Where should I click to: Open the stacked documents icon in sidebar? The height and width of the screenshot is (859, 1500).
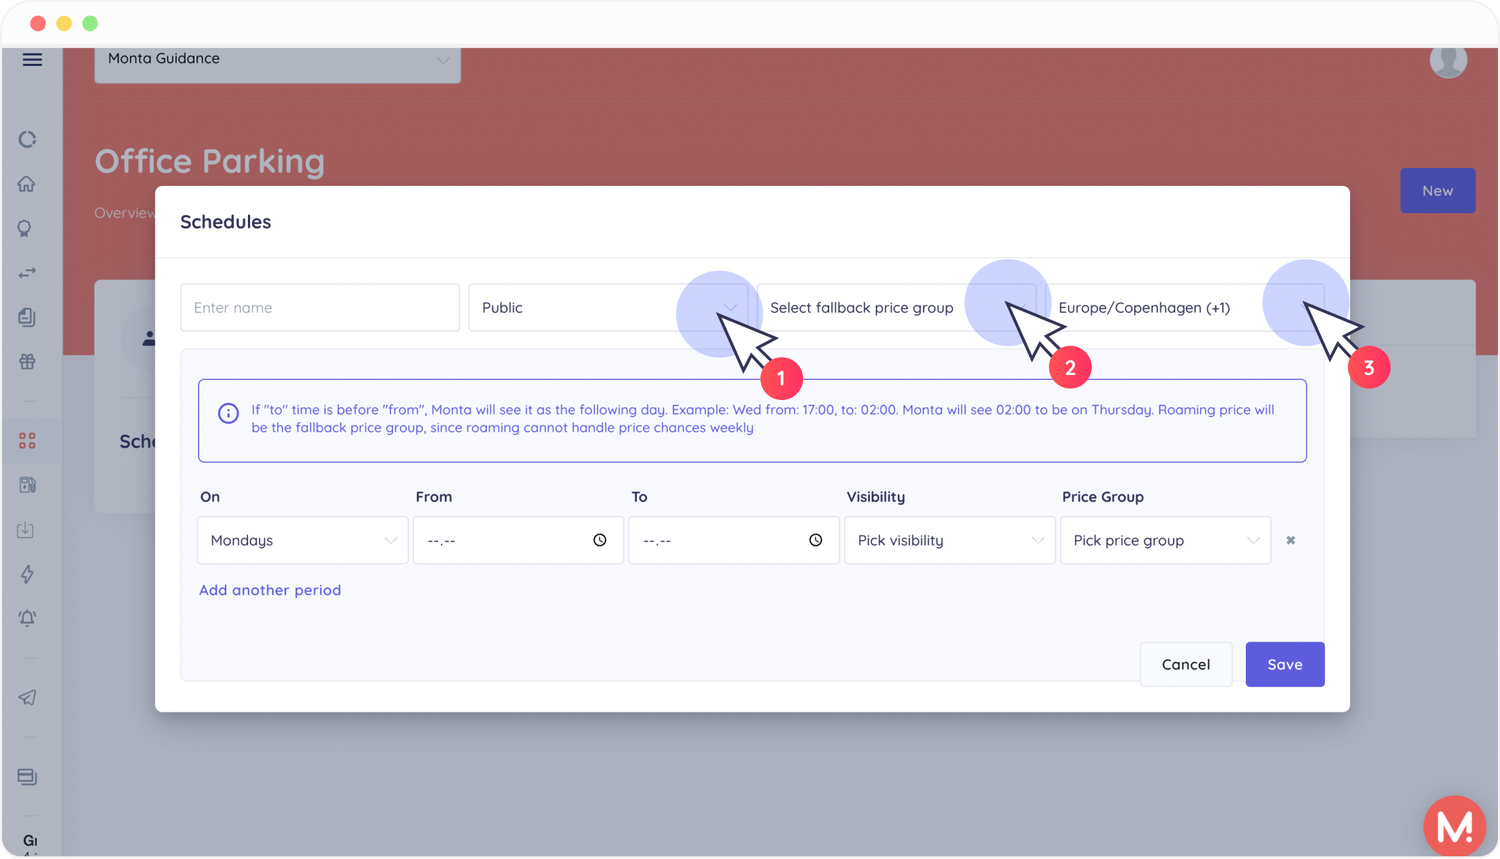click(x=27, y=317)
